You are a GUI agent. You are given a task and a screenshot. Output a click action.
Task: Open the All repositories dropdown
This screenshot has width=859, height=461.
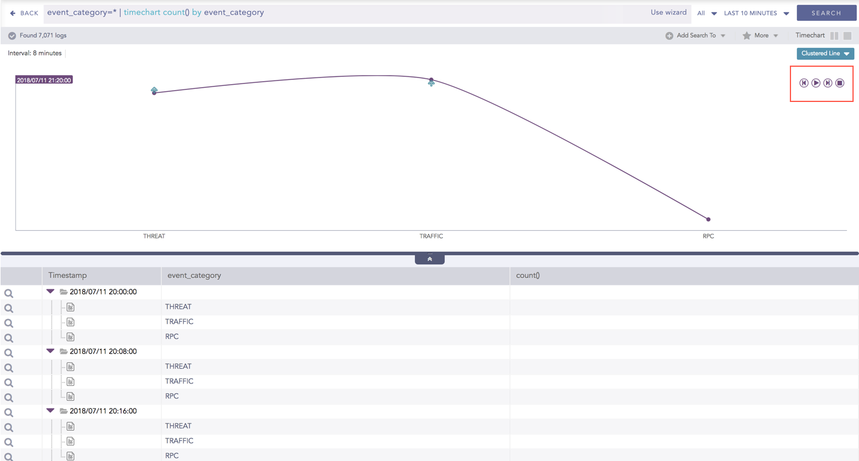pyautogui.click(x=706, y=13)
